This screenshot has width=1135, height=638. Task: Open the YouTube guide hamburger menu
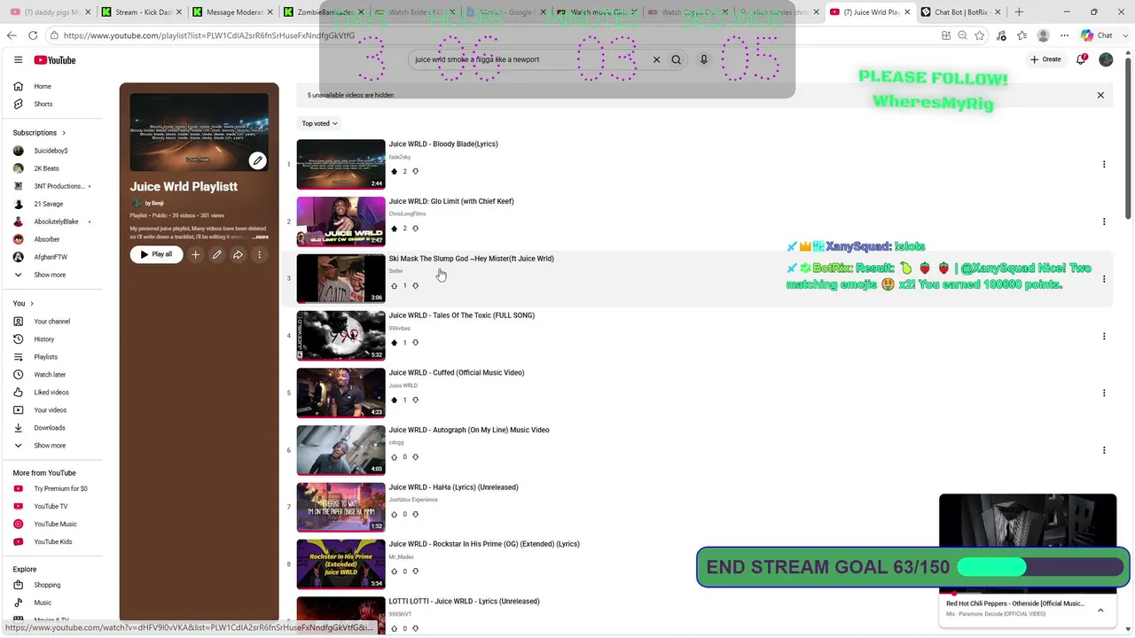tap(18, 60)
